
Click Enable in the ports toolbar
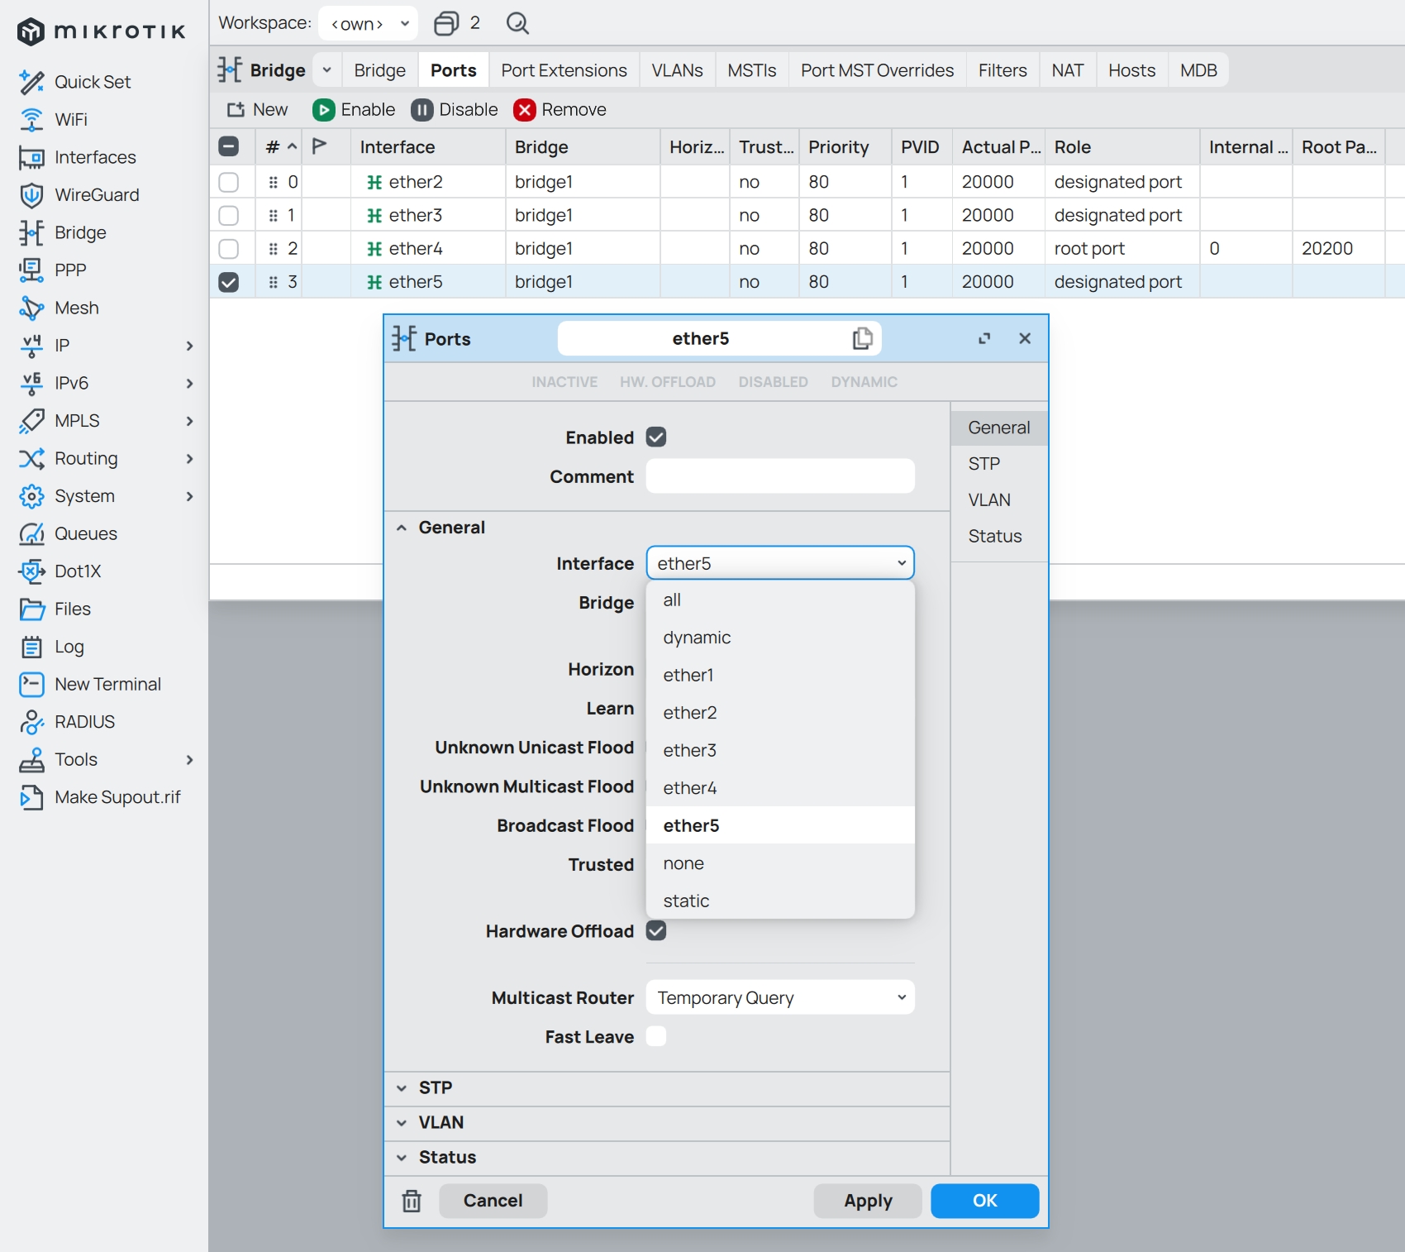coord(354,110)
